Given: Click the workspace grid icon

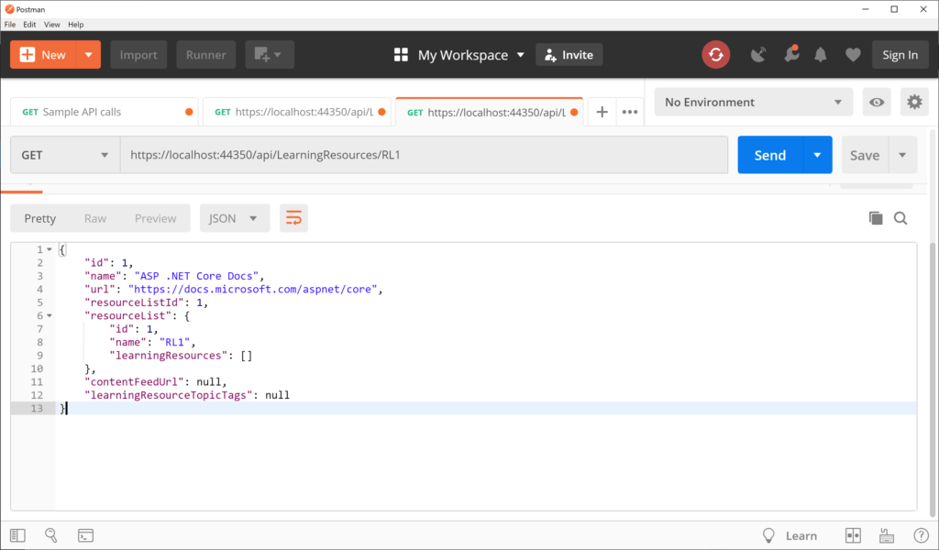Looking at the screenshot, I should coord(401,54).
